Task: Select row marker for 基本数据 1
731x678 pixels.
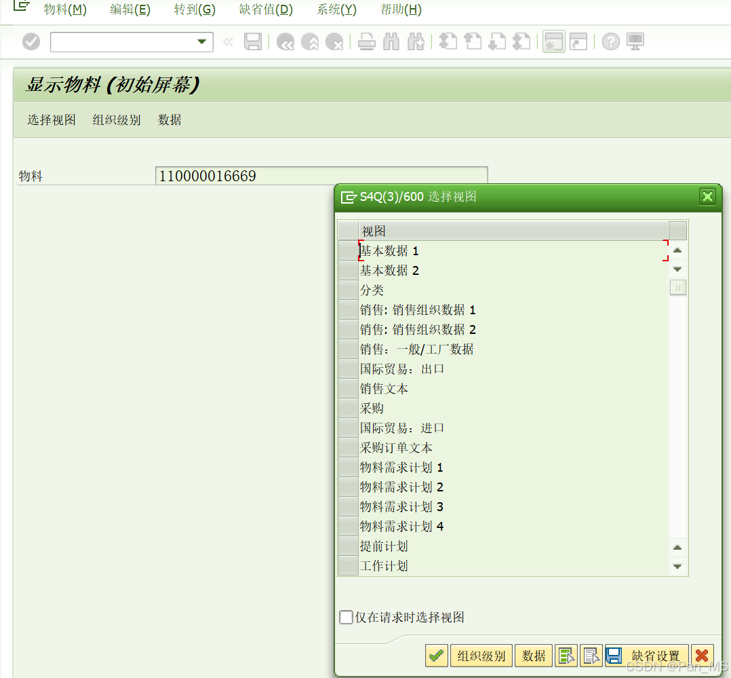Action: pyautogui.click(x=349, y=250)
